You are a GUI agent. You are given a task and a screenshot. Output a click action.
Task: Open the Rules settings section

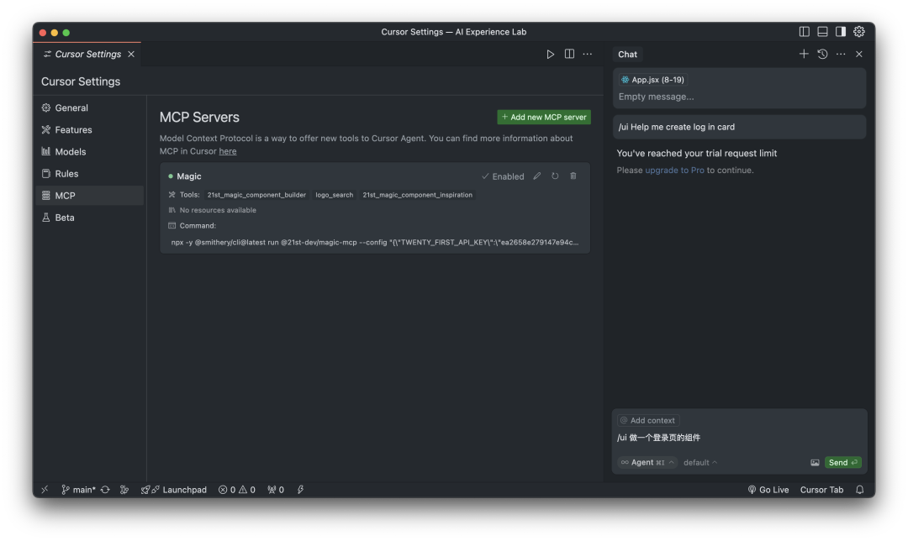point(90,174)
